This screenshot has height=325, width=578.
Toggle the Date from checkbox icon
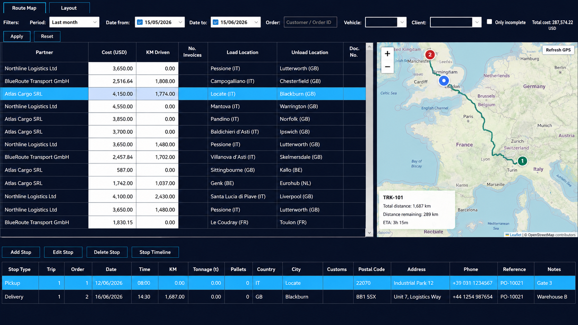click(x=140, y=22)
